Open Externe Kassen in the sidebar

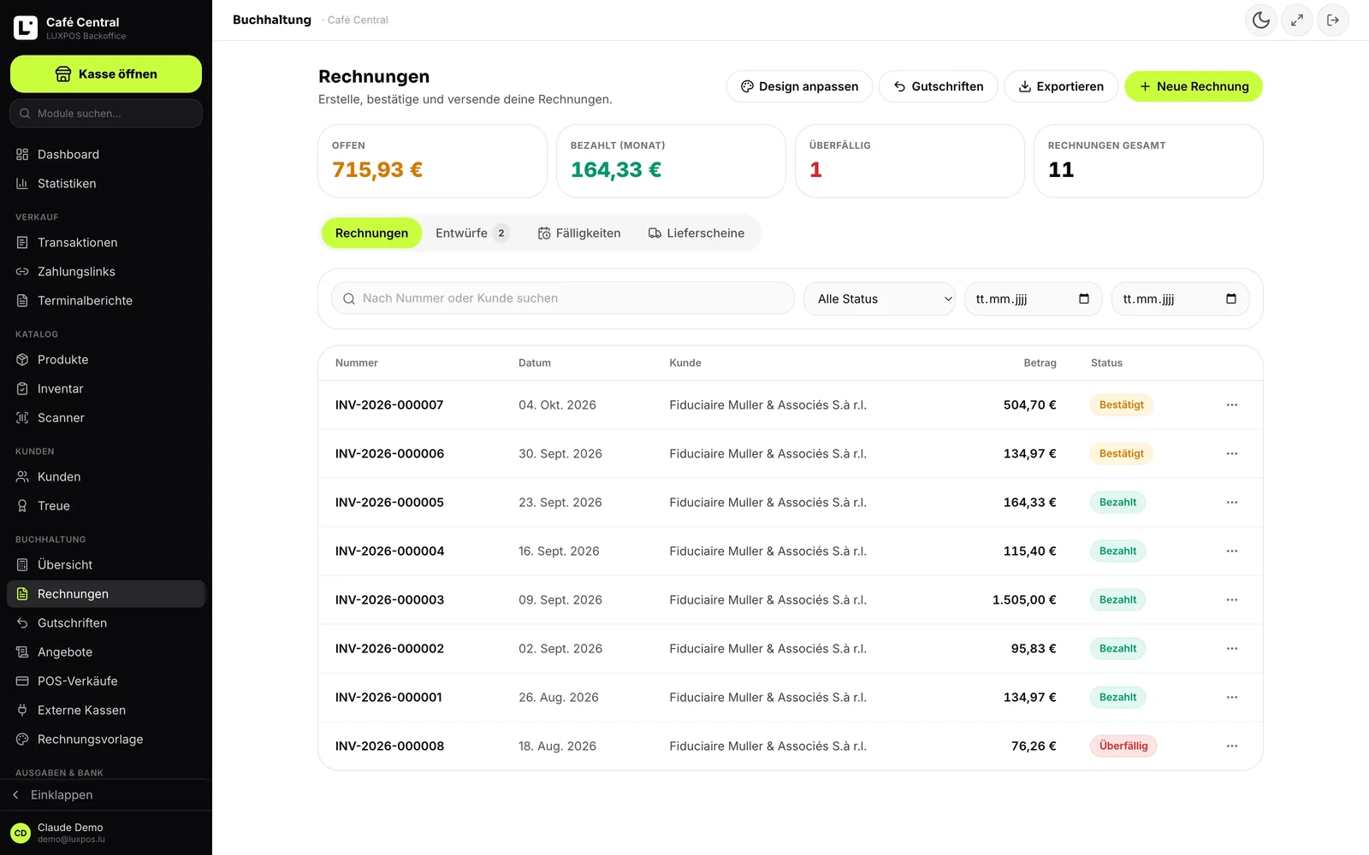click(106, 711)
